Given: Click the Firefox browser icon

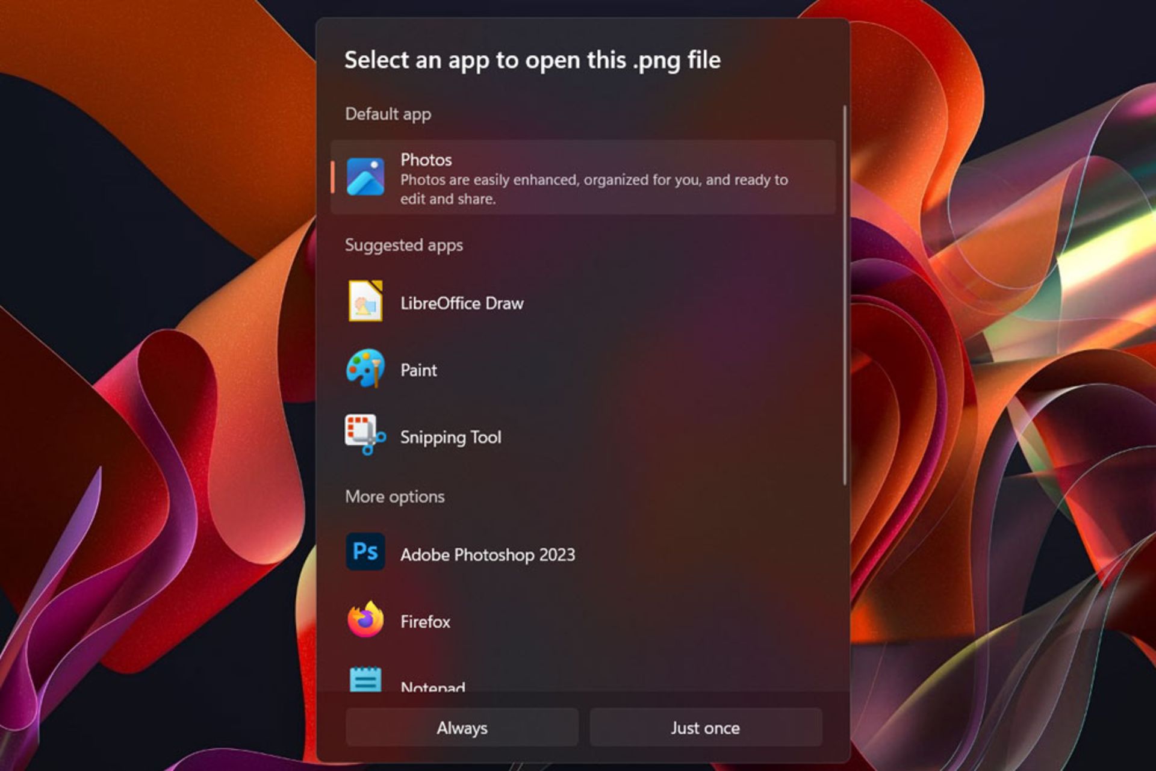Looking at the screenshot, I should tap(365, 619).
